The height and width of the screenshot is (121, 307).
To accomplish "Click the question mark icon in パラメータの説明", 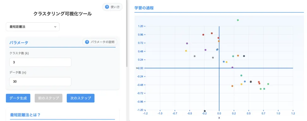I will coord(87,42).
